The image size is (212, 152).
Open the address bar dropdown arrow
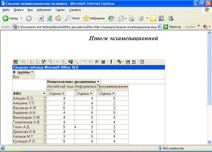[159, 27]
